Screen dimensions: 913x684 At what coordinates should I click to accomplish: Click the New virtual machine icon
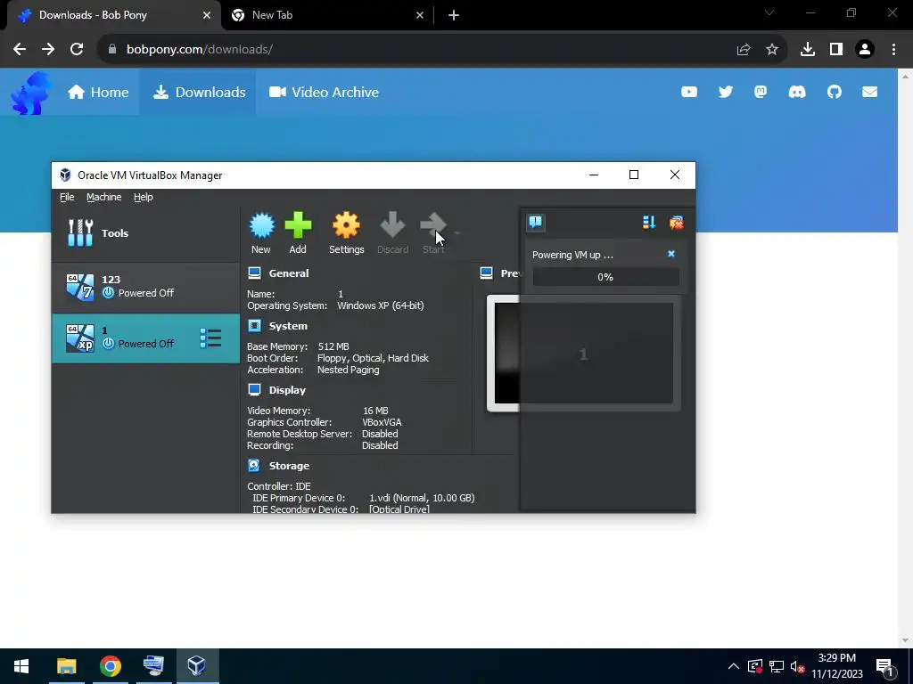(x=261, y=225)
